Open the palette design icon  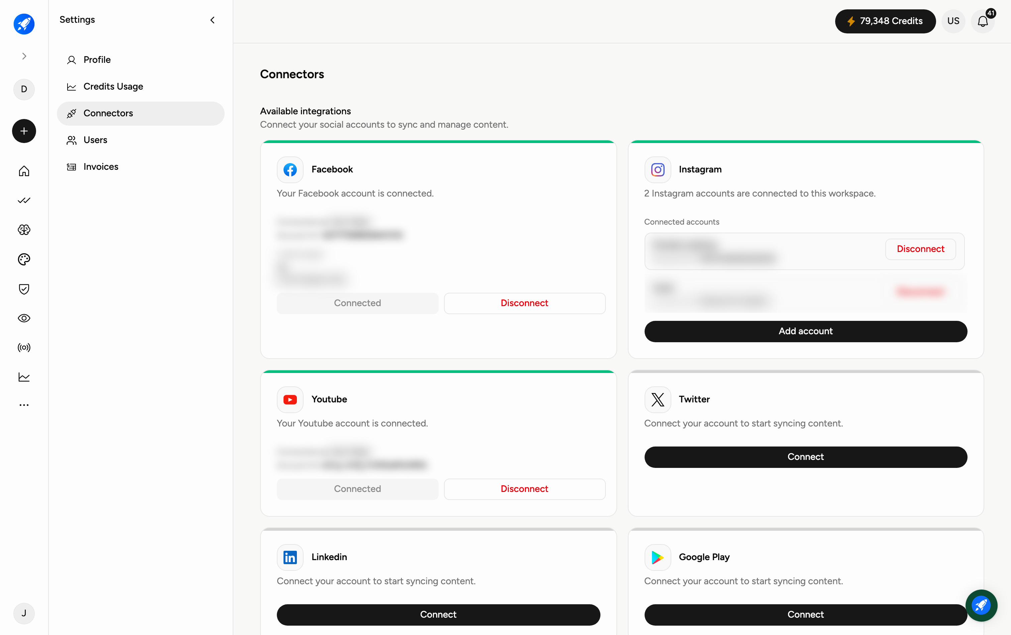coord(24,259)
